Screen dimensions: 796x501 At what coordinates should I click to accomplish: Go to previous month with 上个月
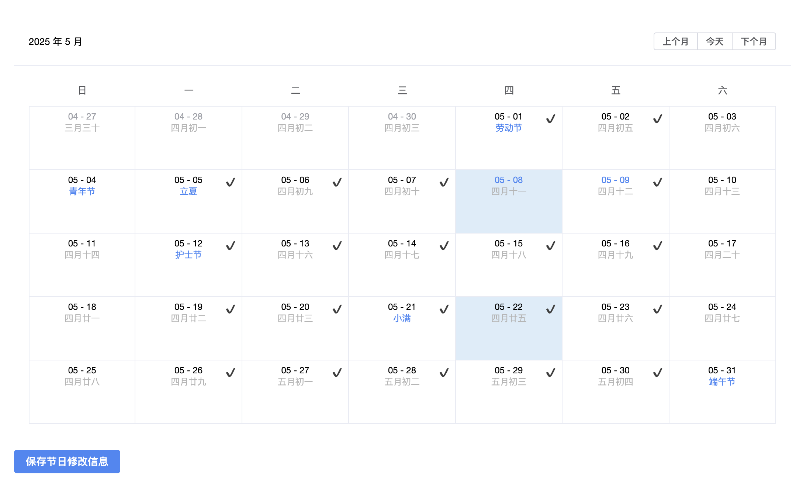[675, 42]
